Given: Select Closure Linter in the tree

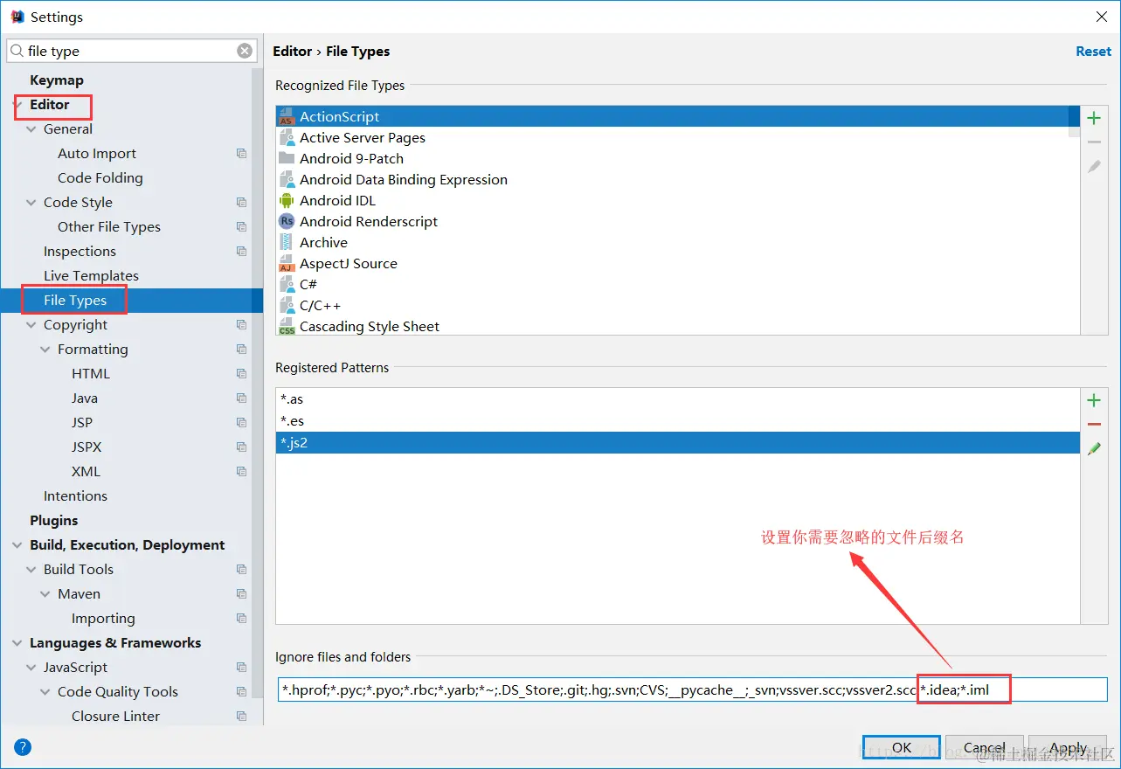Looking at the screenshot, I should pos(115,717).
